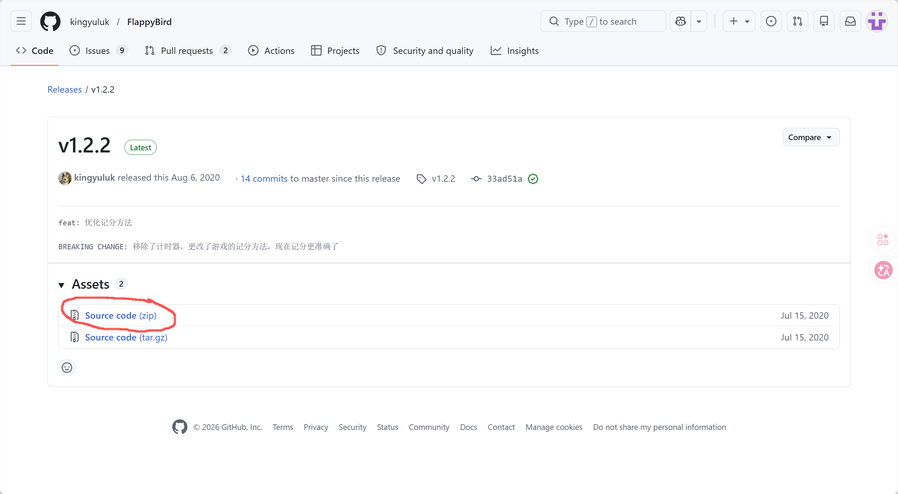Open Community footer link
Viewport: 898px width, 494px height.
click(x=429, y=427)
